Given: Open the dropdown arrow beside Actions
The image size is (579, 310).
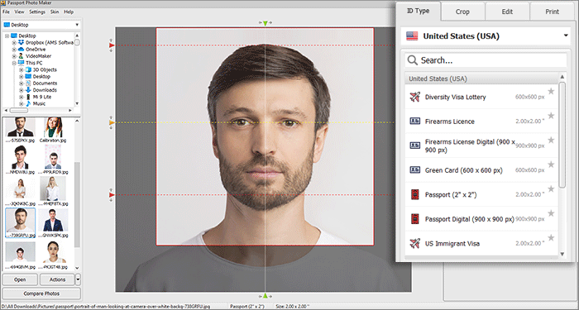Looking at the screenshot, I should (78, 279).
